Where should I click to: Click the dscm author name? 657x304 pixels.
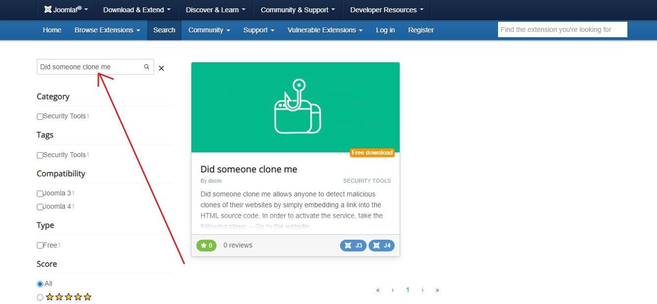(x=215, y=181)
